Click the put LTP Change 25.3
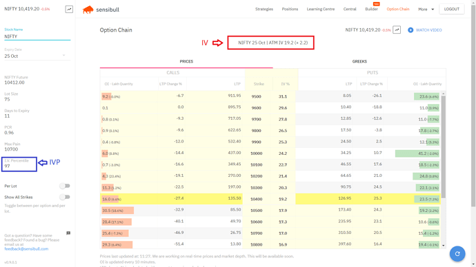The image size is (476, 267). tap(377, 198)
